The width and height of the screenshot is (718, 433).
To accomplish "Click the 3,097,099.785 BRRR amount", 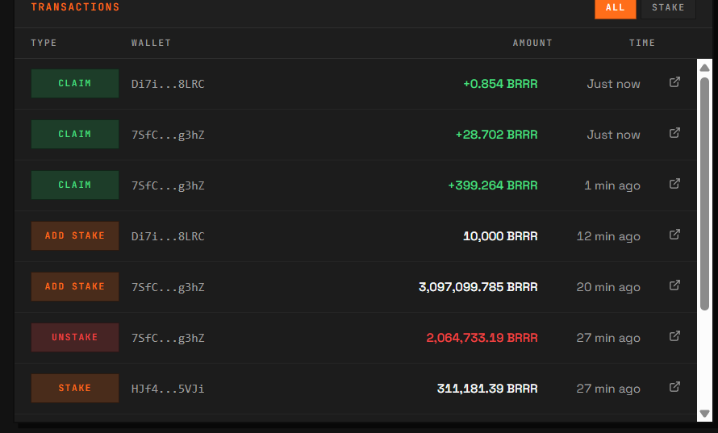I will 478,287.
